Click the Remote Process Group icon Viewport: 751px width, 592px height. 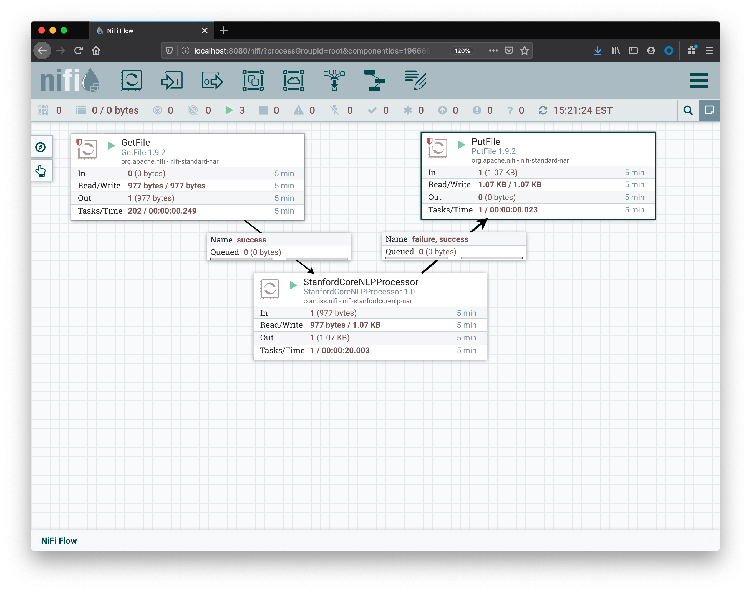click(293, 80)
